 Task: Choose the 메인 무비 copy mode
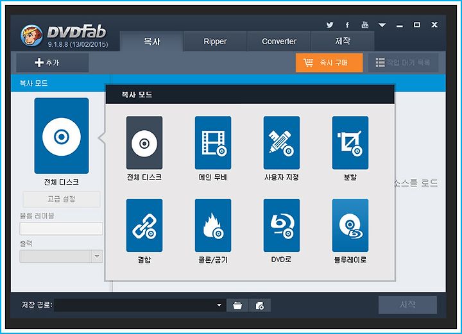coord(213,143)
